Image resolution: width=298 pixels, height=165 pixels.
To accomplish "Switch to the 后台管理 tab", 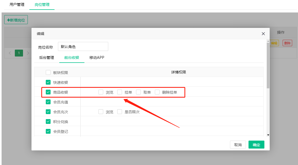I will (47, 58).
